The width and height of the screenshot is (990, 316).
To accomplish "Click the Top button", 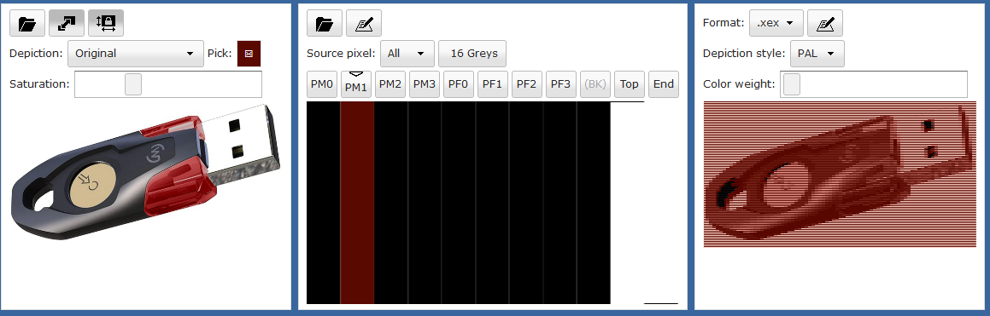I will (x=629, y=84).
